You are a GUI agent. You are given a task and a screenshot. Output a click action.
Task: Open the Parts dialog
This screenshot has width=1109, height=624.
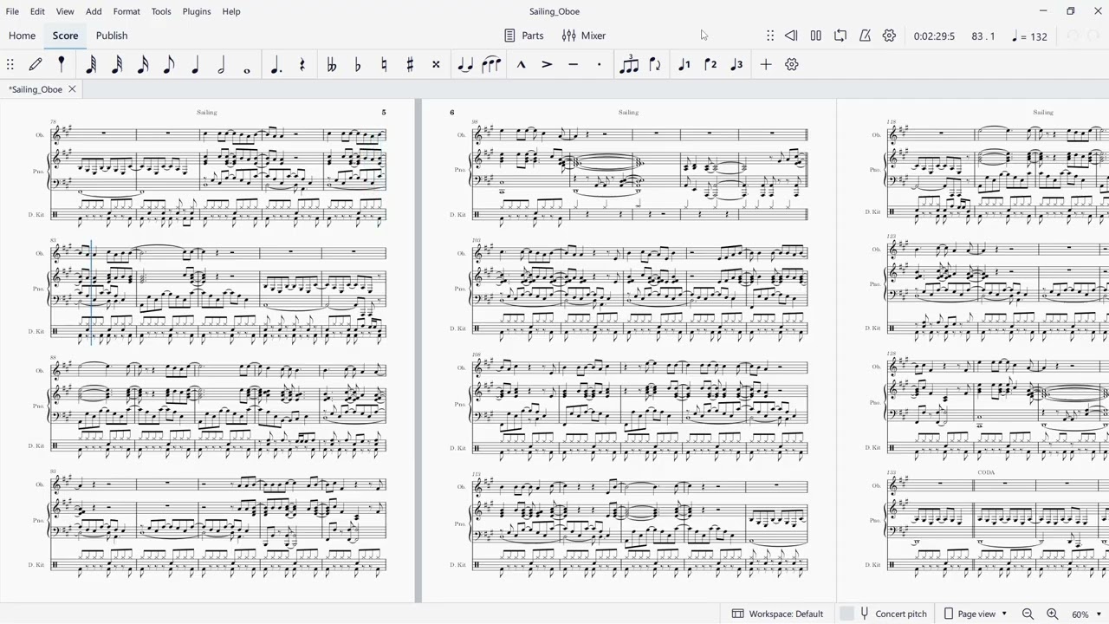[524, 36]
